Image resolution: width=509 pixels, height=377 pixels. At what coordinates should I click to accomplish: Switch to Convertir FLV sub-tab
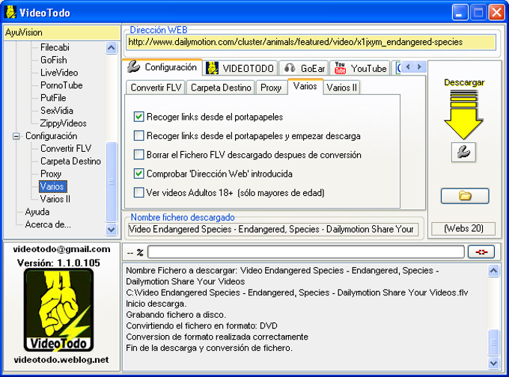coord(156,88)
